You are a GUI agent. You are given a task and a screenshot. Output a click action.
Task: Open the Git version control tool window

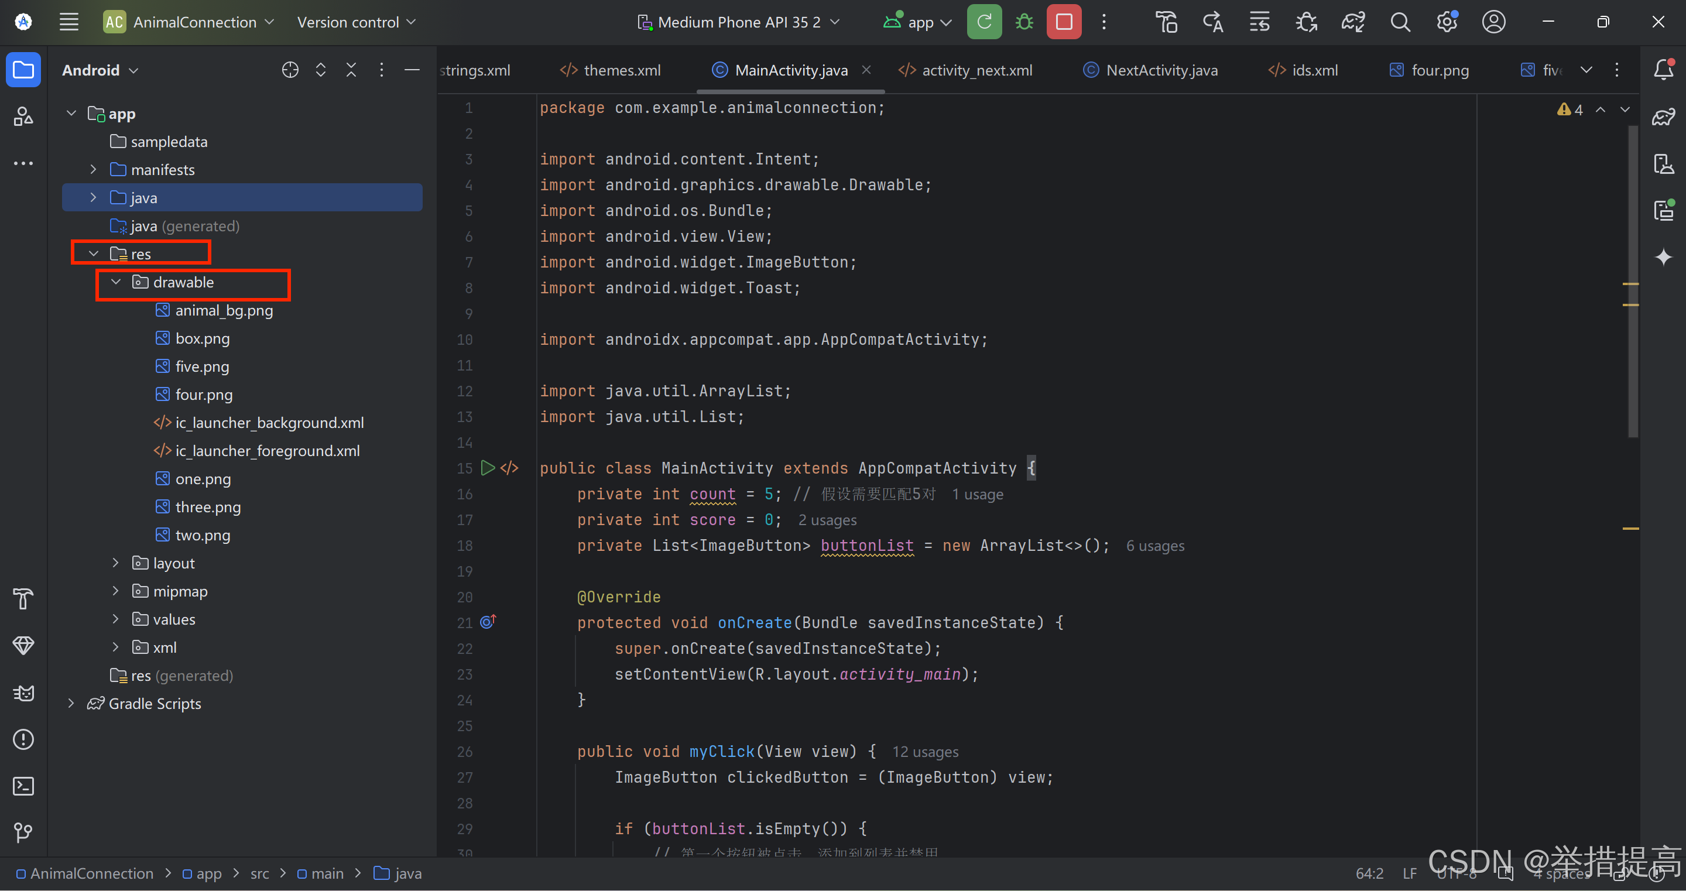click(x=23, y=832)
